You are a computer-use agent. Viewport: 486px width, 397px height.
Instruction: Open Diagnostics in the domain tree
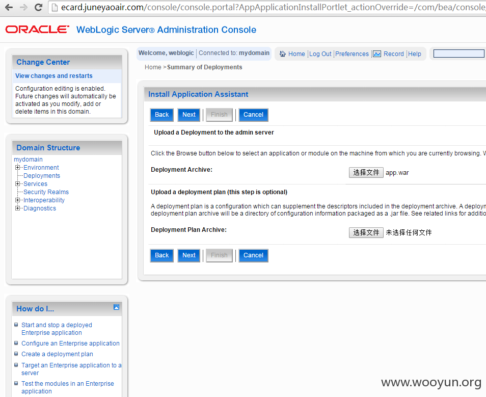[x=40, y=208]
